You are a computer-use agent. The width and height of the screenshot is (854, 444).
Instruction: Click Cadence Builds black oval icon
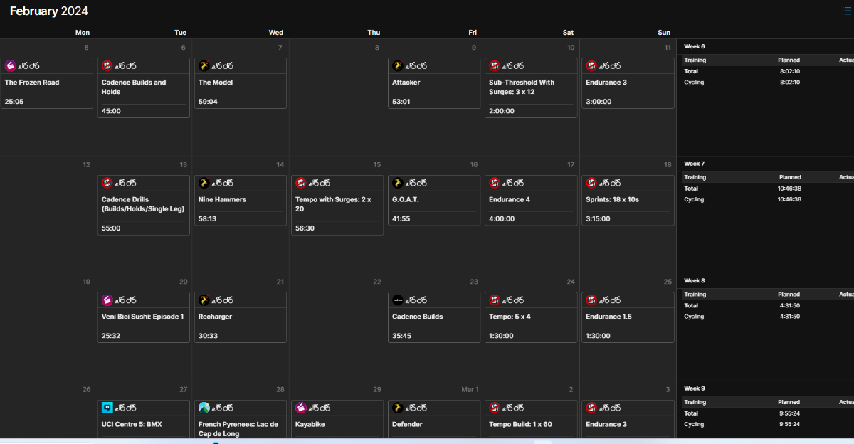tap(398, 300)
